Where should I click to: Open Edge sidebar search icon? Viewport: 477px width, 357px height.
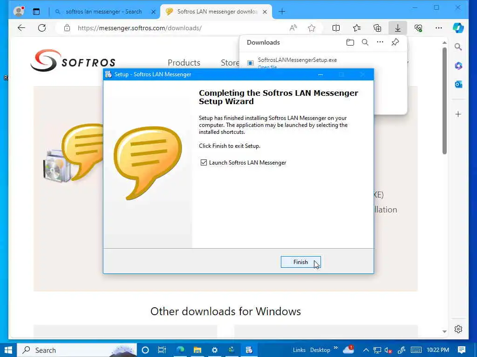pos(458,47)
